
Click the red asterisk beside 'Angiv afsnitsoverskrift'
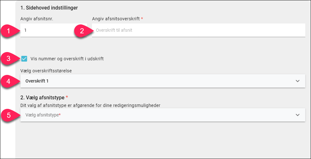(142, 18)
